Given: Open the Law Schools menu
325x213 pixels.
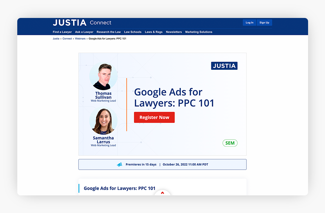Looking at the screenshot, I should pos(133,32).
